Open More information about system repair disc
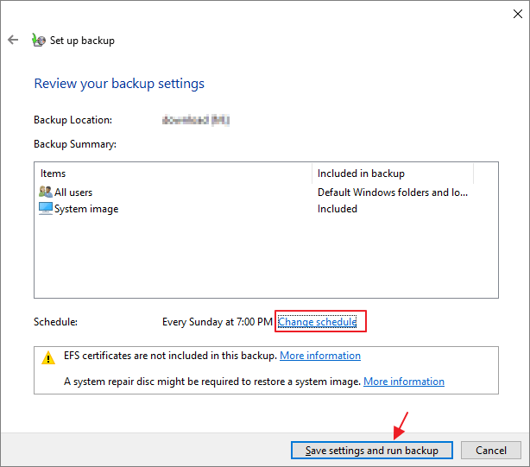This screenshot has height=467, width=530. click(x=404, y=382)
